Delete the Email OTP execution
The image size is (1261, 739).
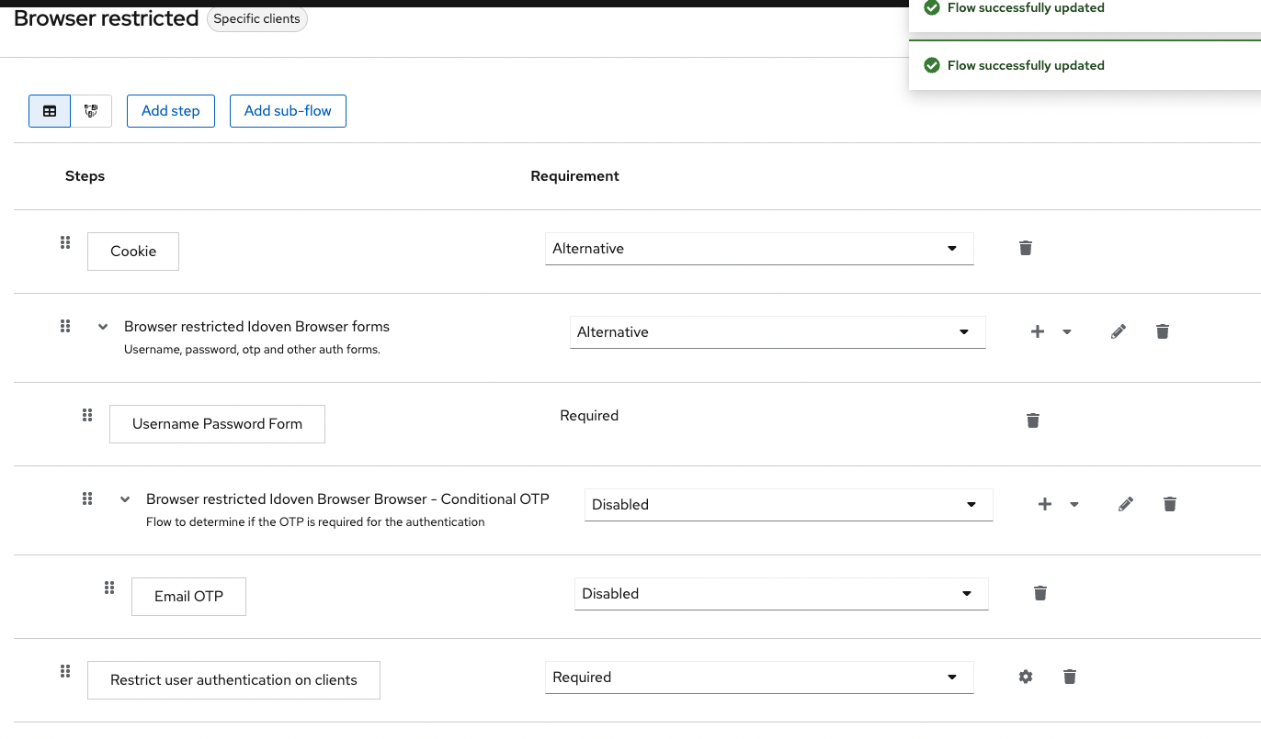pyautogui.click(x=1039, y=593)
